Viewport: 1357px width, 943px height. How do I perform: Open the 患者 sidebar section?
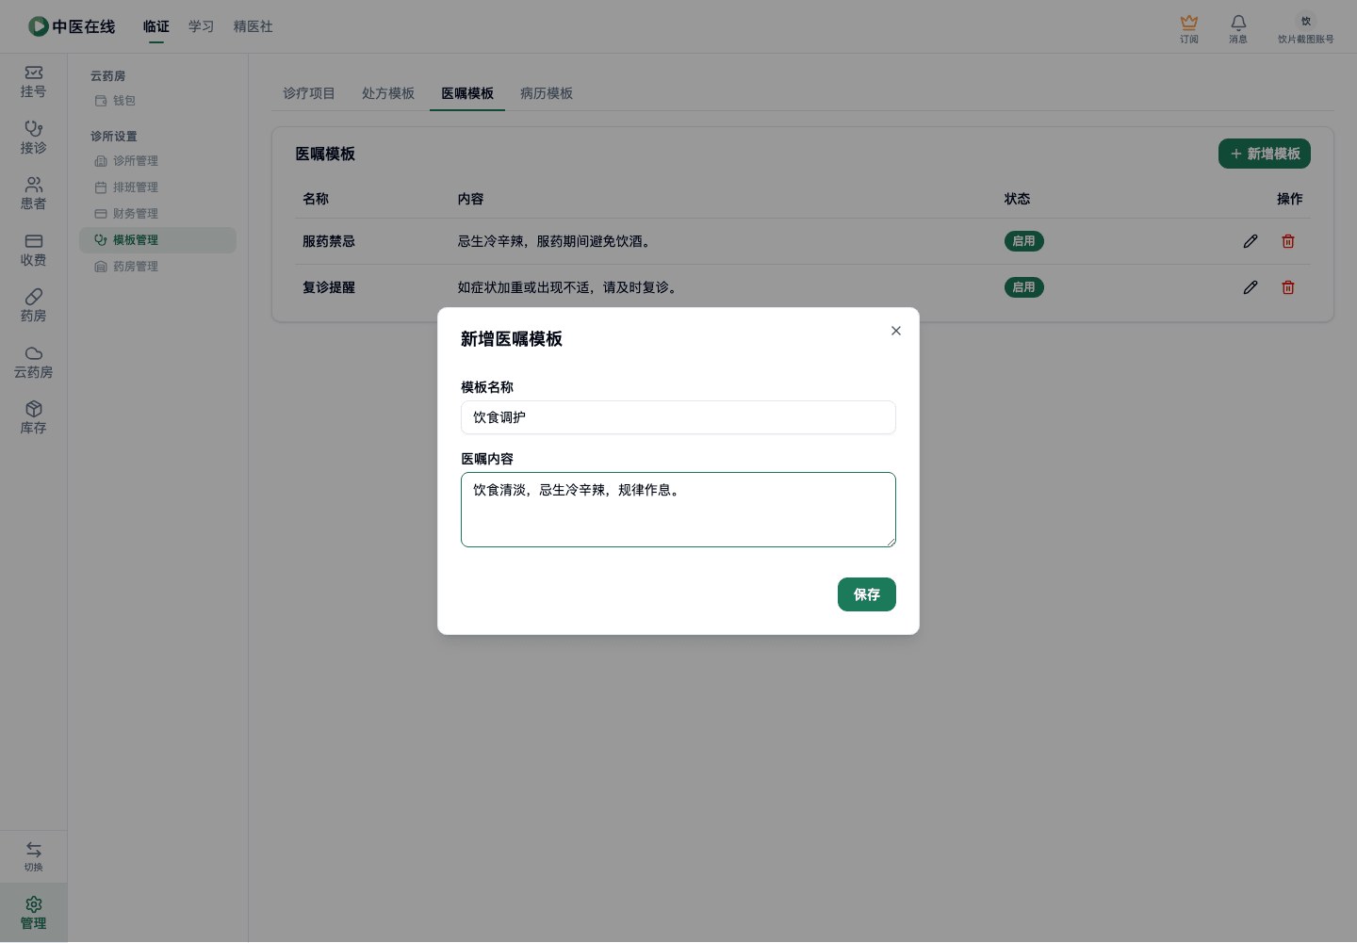(x=34, y=194)
